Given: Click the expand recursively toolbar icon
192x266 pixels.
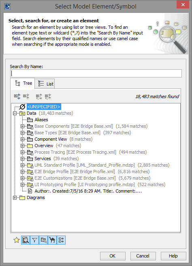Looking at the screenshot, I should click(39, 97).
